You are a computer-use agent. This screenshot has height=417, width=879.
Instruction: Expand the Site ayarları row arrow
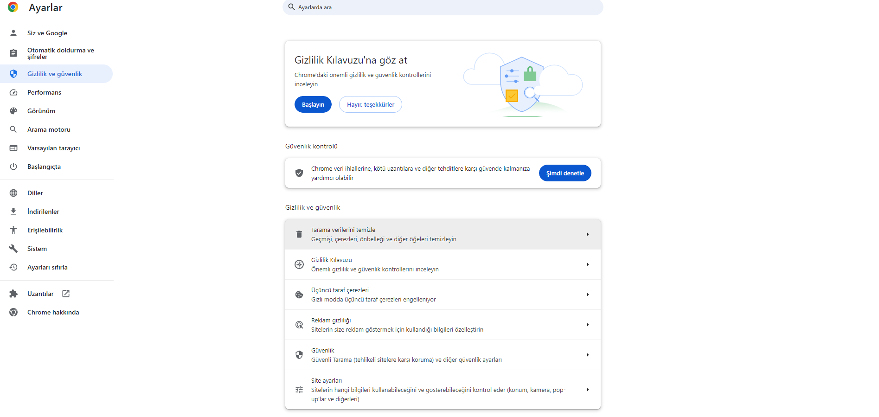587,390
